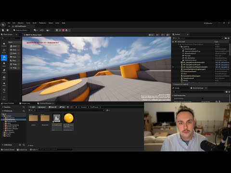This screenshot has width=231, height=173.
Task: Select Volumes category icon
Action: [x=4, y=90]
